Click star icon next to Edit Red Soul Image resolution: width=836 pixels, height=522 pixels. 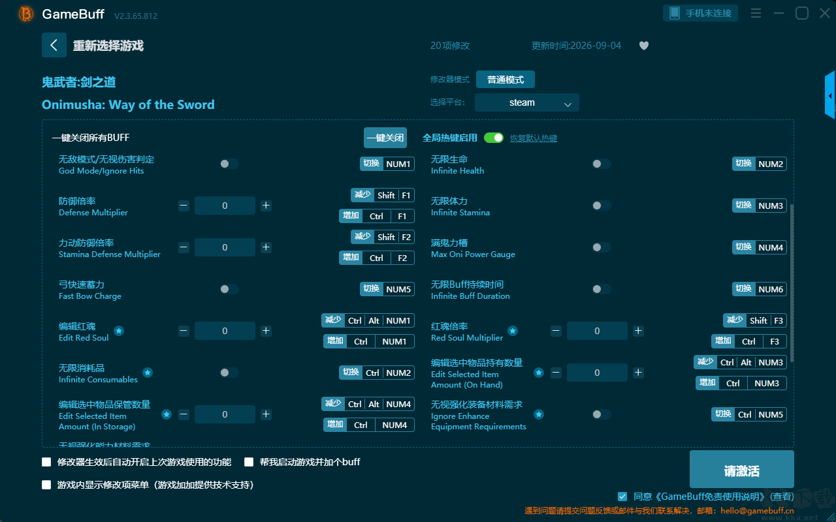119,331
